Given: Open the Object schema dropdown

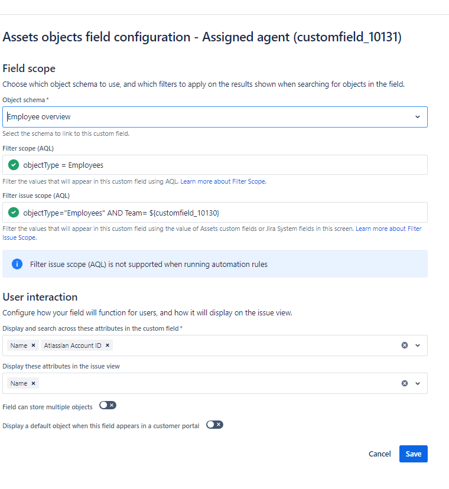Looking at the screenshot, I should (x=417, y=116).
